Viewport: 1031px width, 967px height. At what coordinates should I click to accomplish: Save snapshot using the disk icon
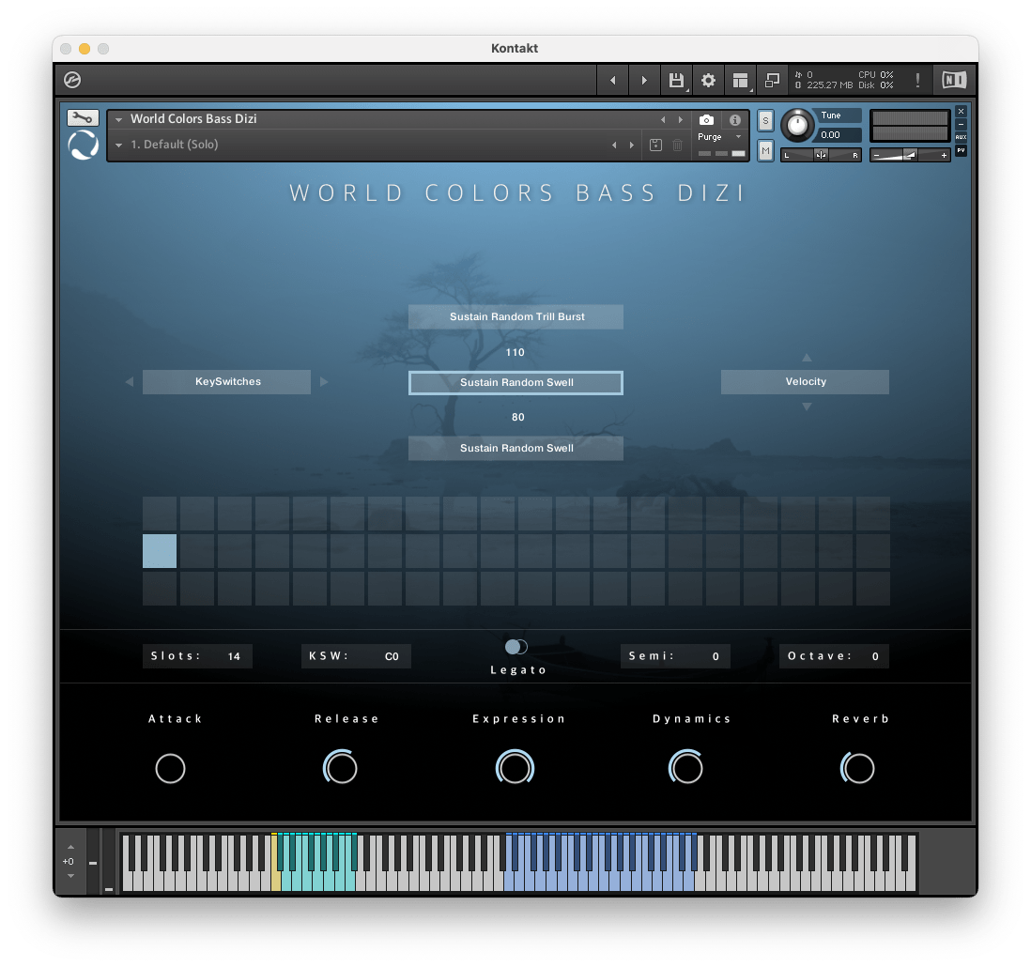(x=655, y=145)
